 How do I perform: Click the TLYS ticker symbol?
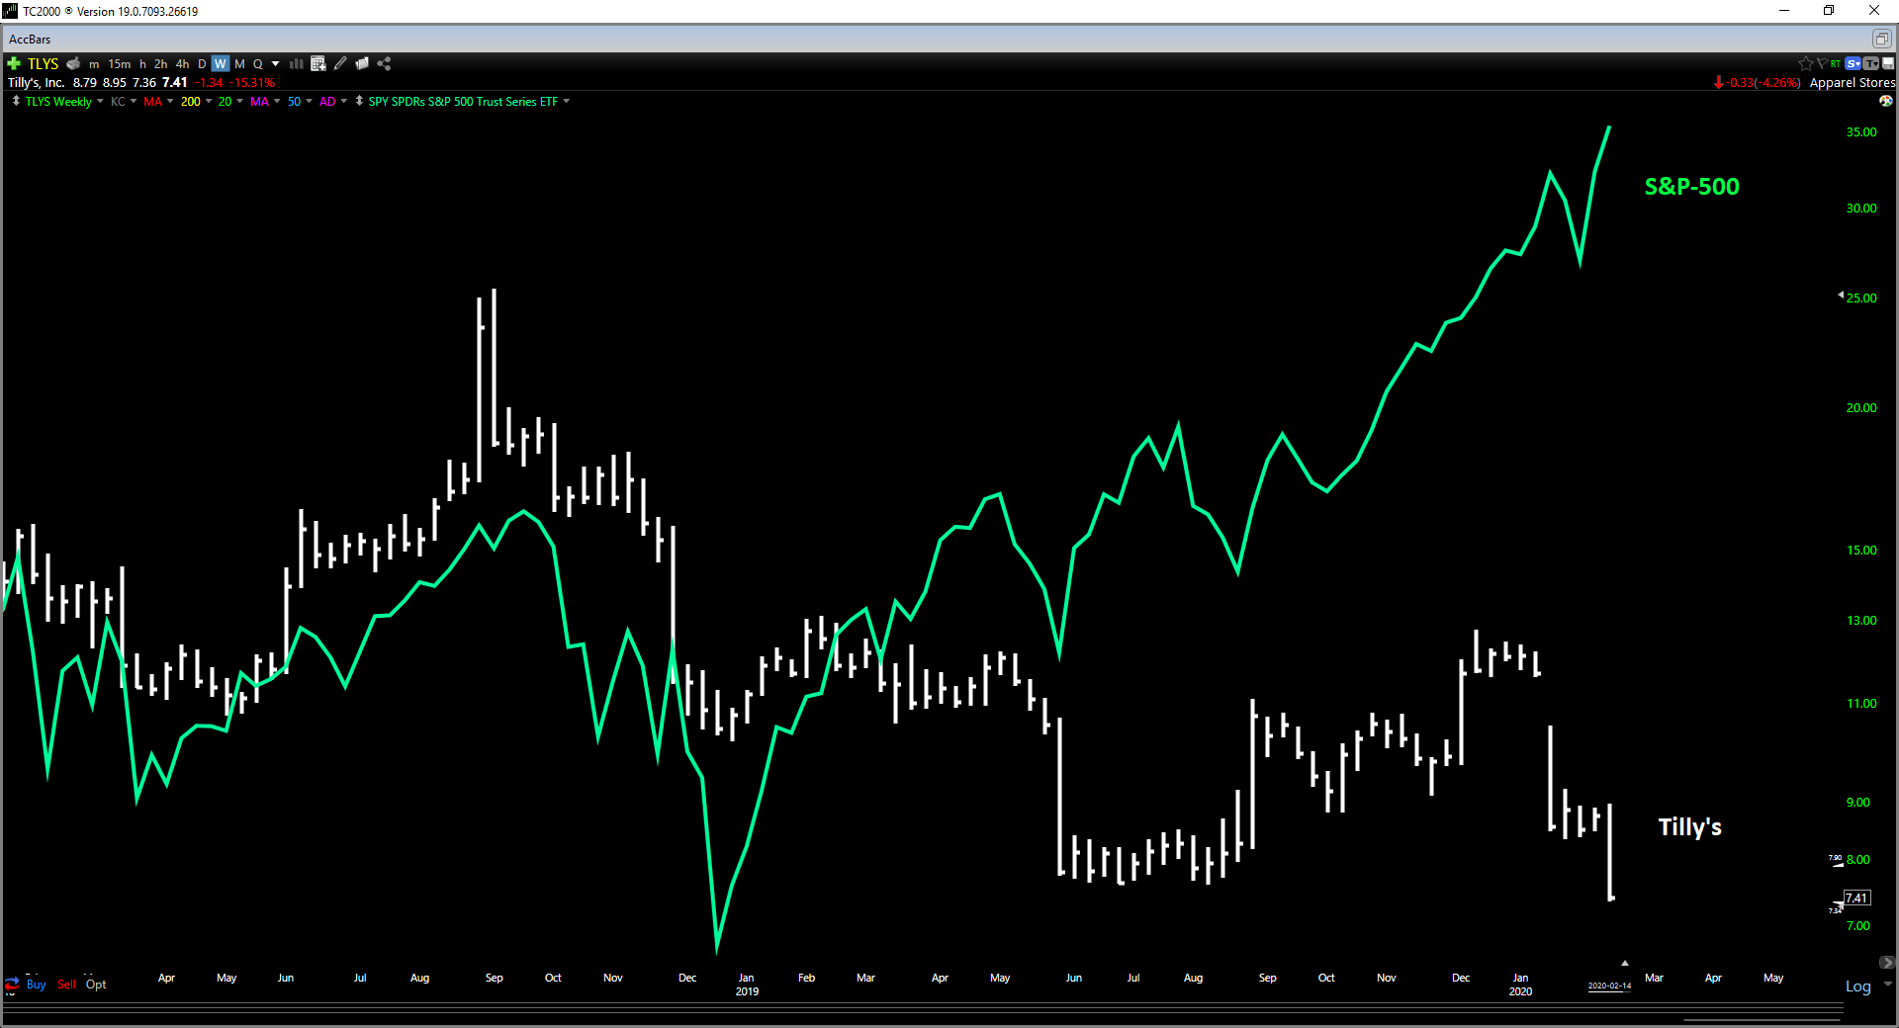[44, 63]
